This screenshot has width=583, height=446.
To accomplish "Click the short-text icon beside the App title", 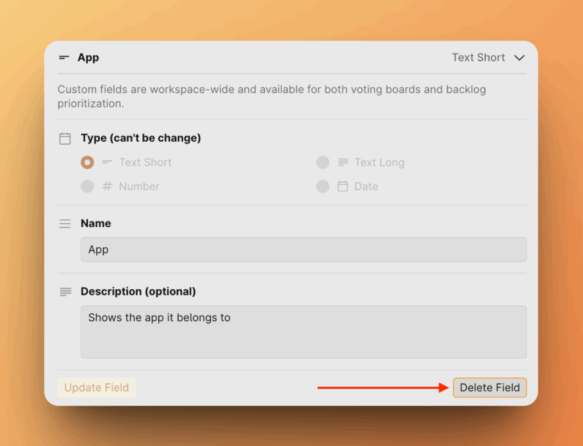I will 64,58.
